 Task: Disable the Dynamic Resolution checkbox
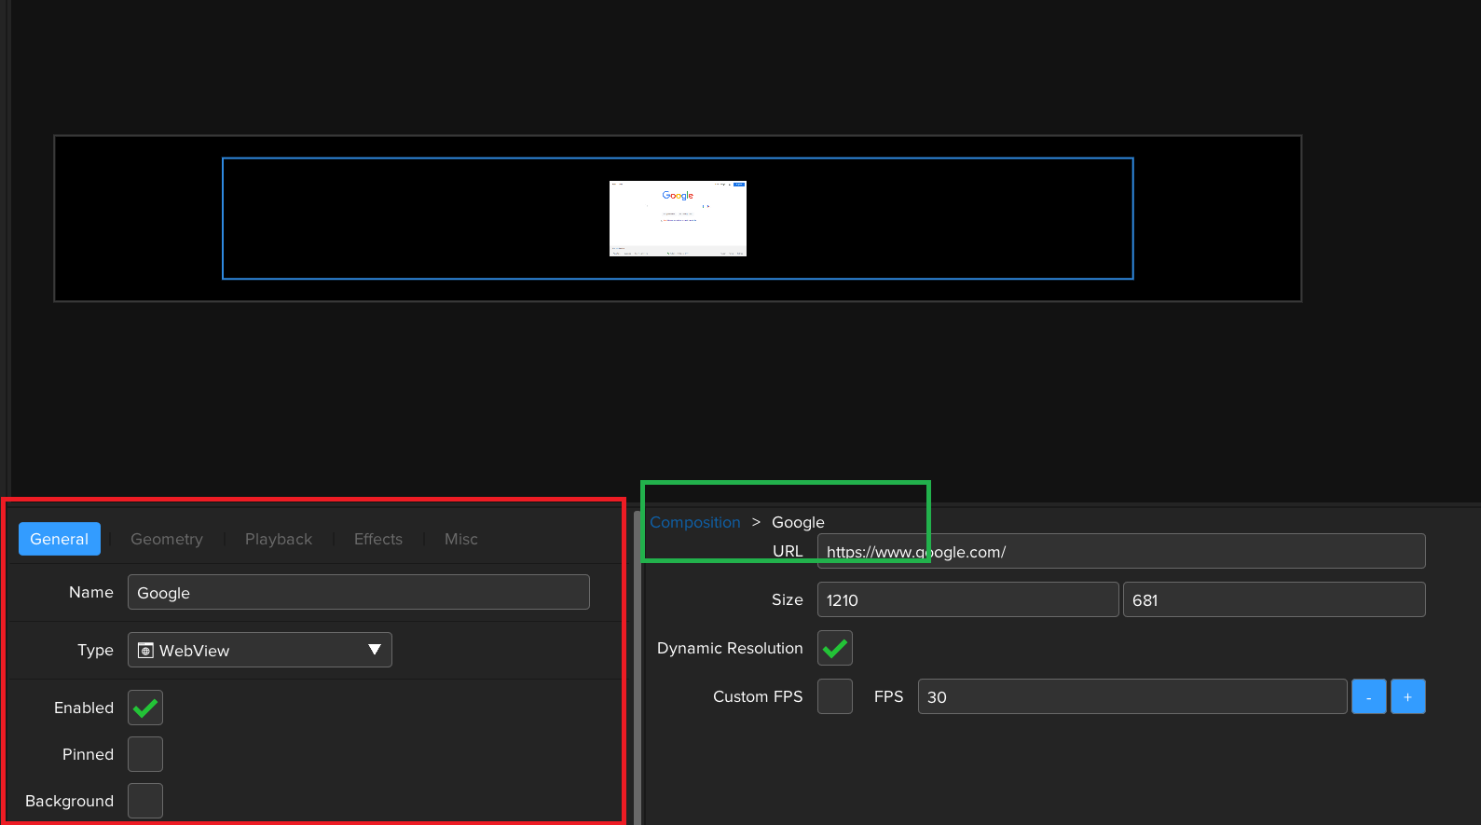tap(835, 648)
